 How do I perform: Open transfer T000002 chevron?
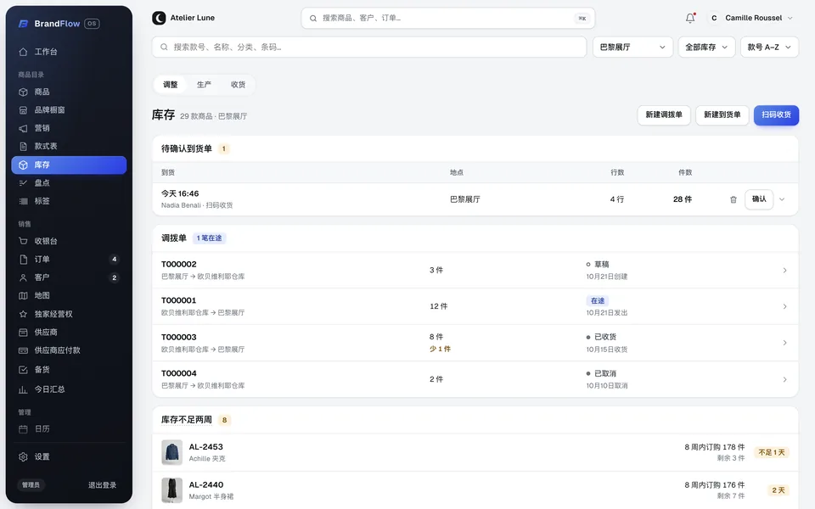pyautogui.click(x=784, y=270)
